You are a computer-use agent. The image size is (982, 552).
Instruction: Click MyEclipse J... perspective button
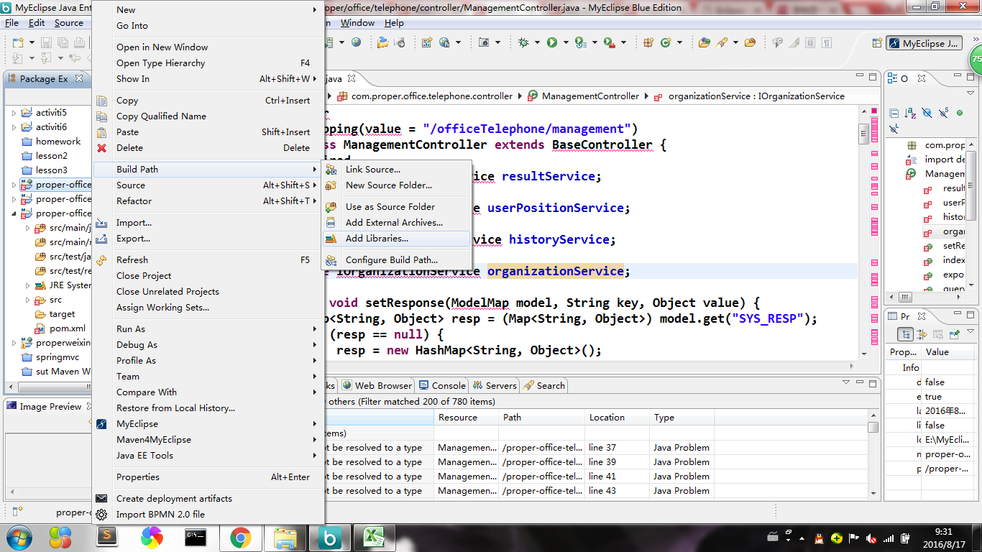click(x=924, y=43)
